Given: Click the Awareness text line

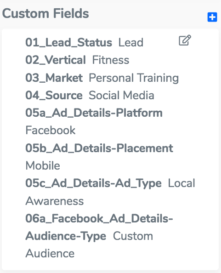Looking at the screenshot, I should coord(55,201).
